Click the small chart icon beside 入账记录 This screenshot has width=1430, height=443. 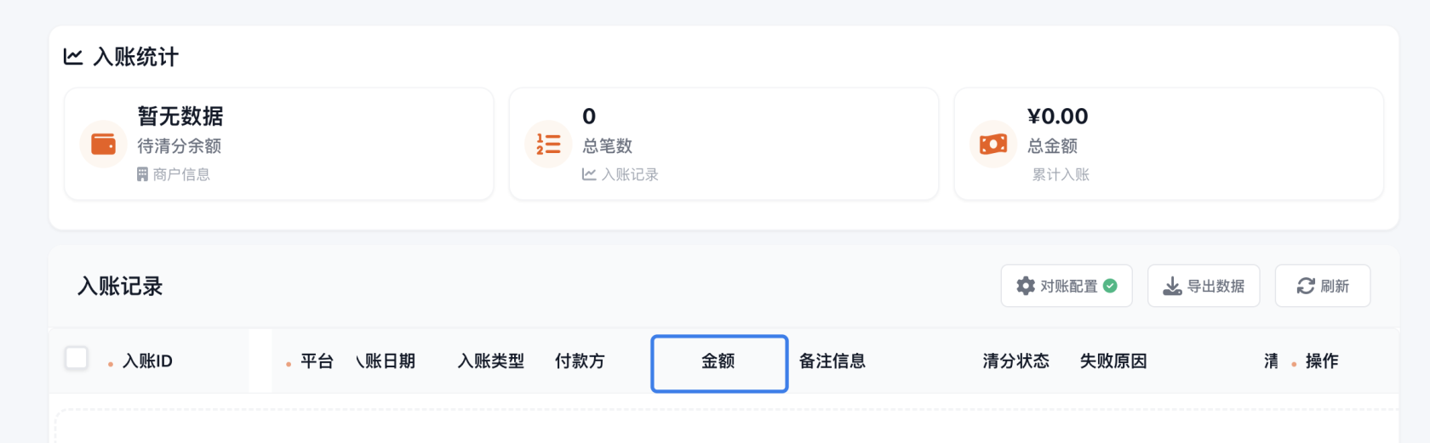click(588, 174)
